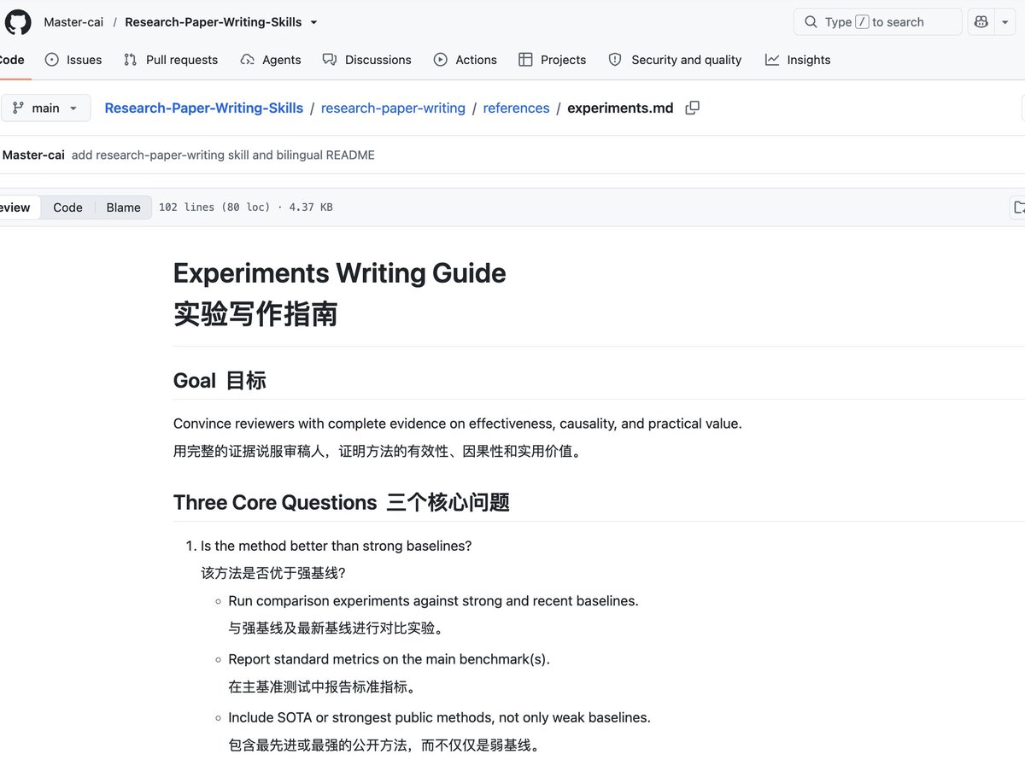Open the add research-paper-writing skill commit message
Image resolution: width=1025 pixels, height=760 pixels.
[223, 155]
